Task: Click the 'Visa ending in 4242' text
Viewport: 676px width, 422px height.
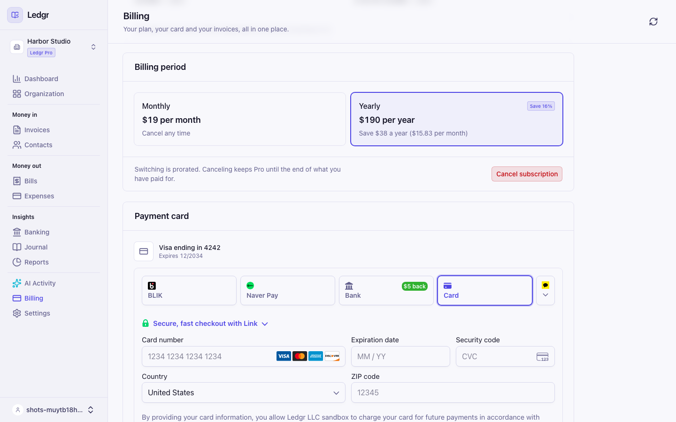Action: [190, 248]
